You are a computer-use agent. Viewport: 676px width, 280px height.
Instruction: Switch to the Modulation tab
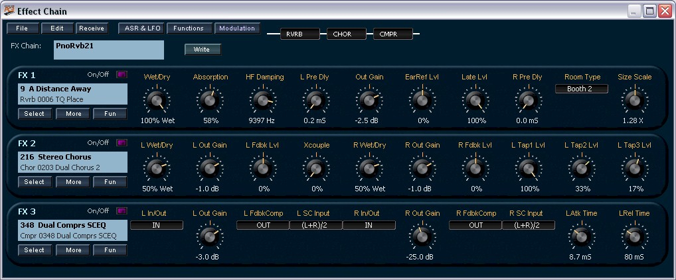pos(237,28)
